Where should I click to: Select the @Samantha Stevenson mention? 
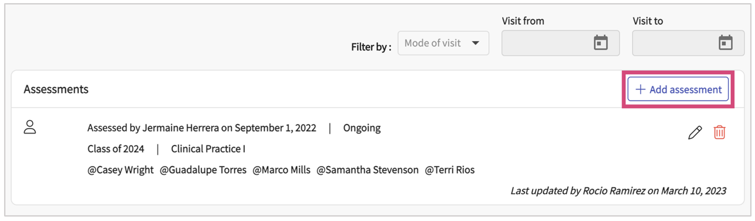[367, 170]
